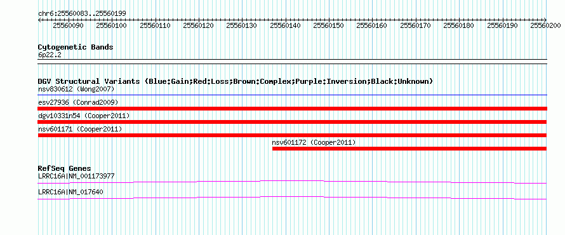Image resolution: width=565 pixels, height=235 pixels.
Task: Click the 6p22.2 cytogenetic band bar
Action: pos(292,62)
